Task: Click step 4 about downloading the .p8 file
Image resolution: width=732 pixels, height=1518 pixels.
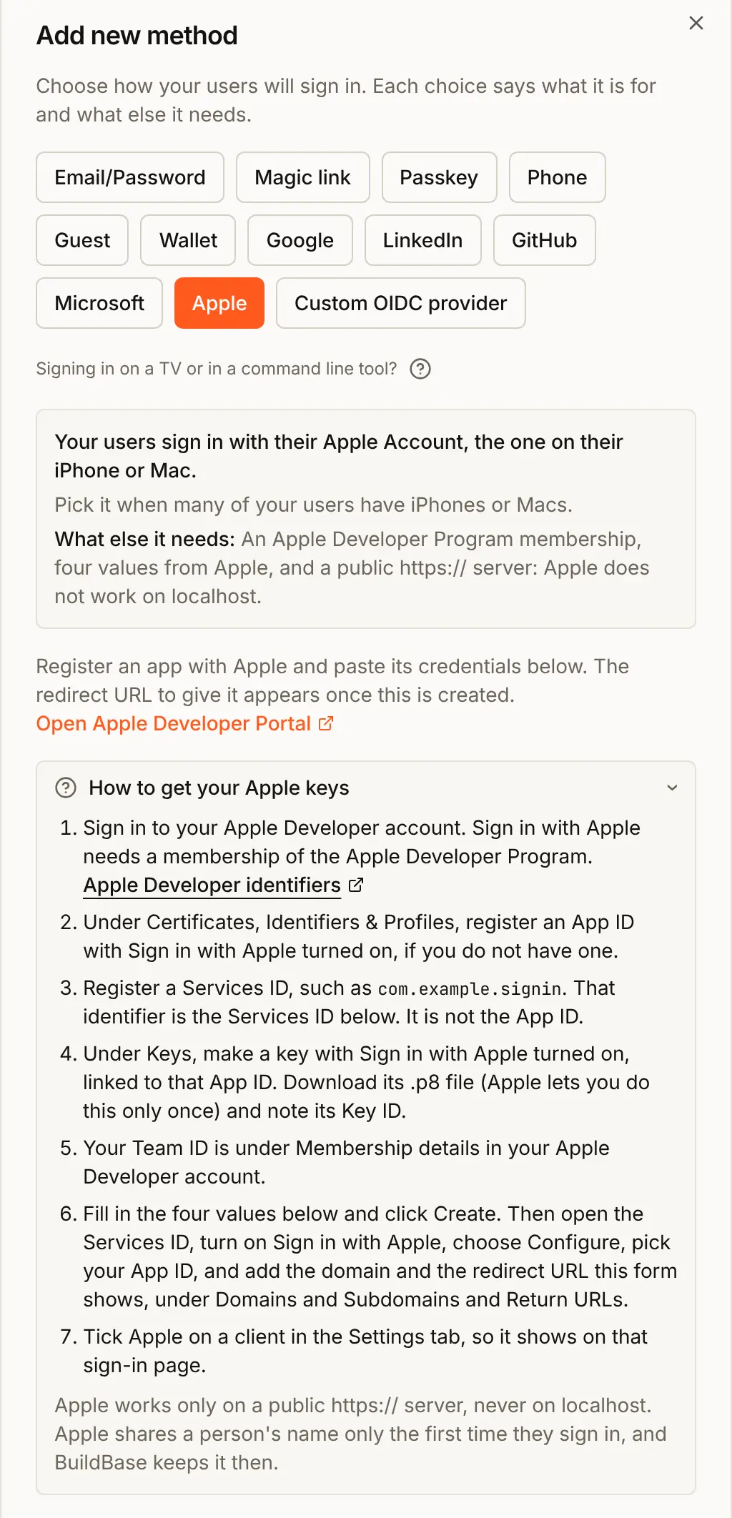Action: [x=367, y=1082]
